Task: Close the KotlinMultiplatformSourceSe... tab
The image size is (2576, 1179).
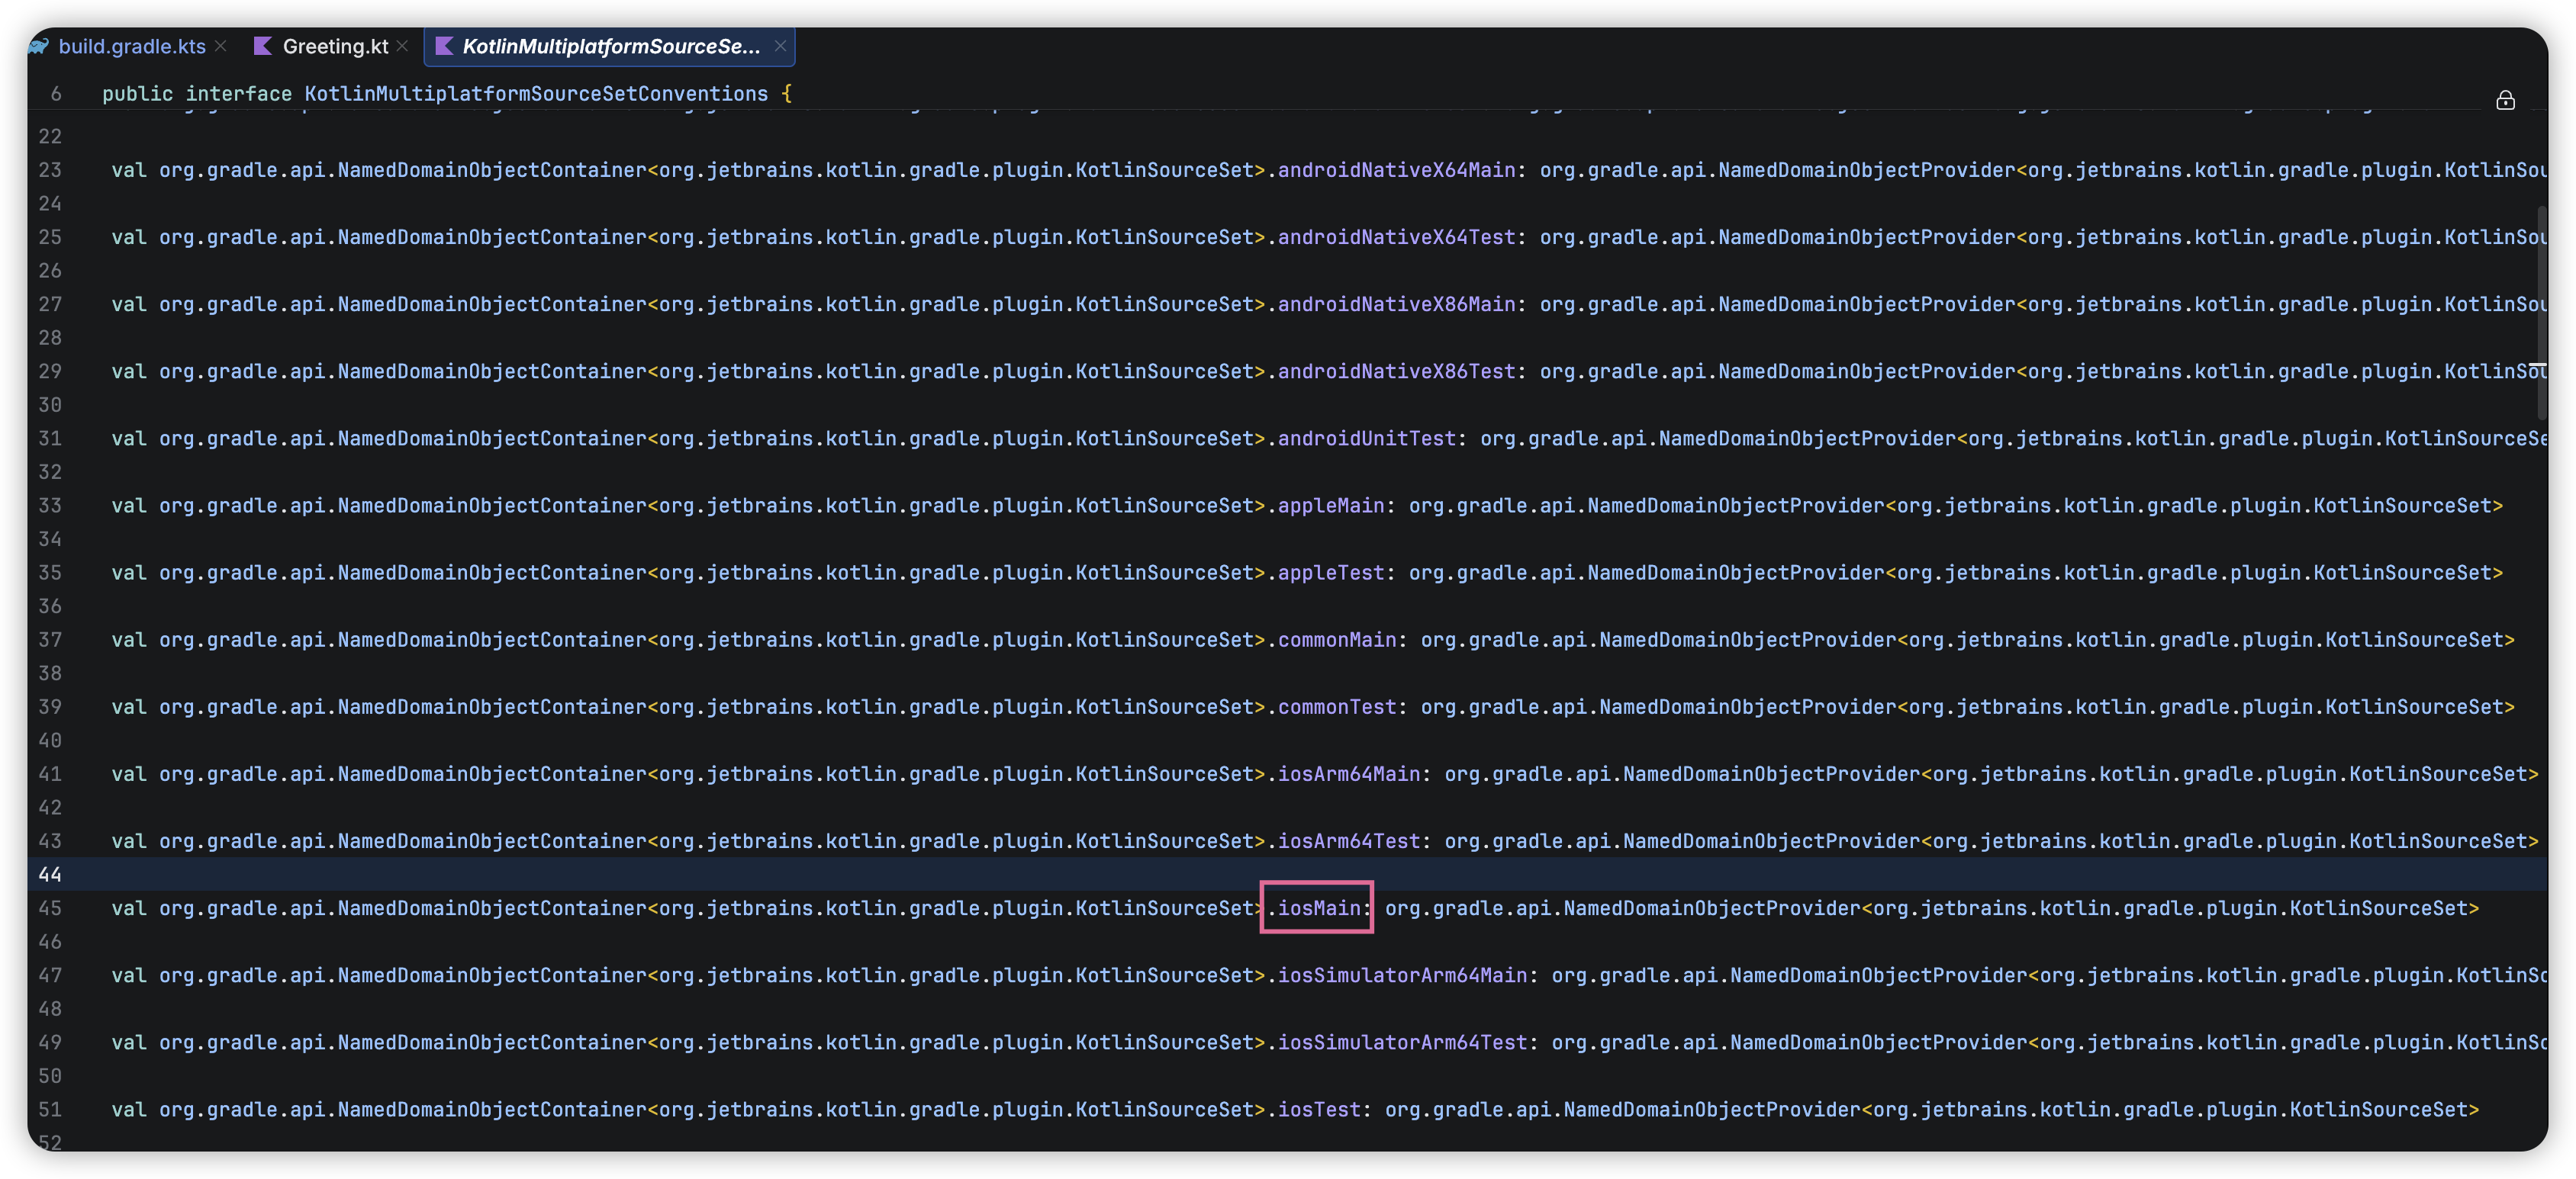Action: [x=780, y=46]
